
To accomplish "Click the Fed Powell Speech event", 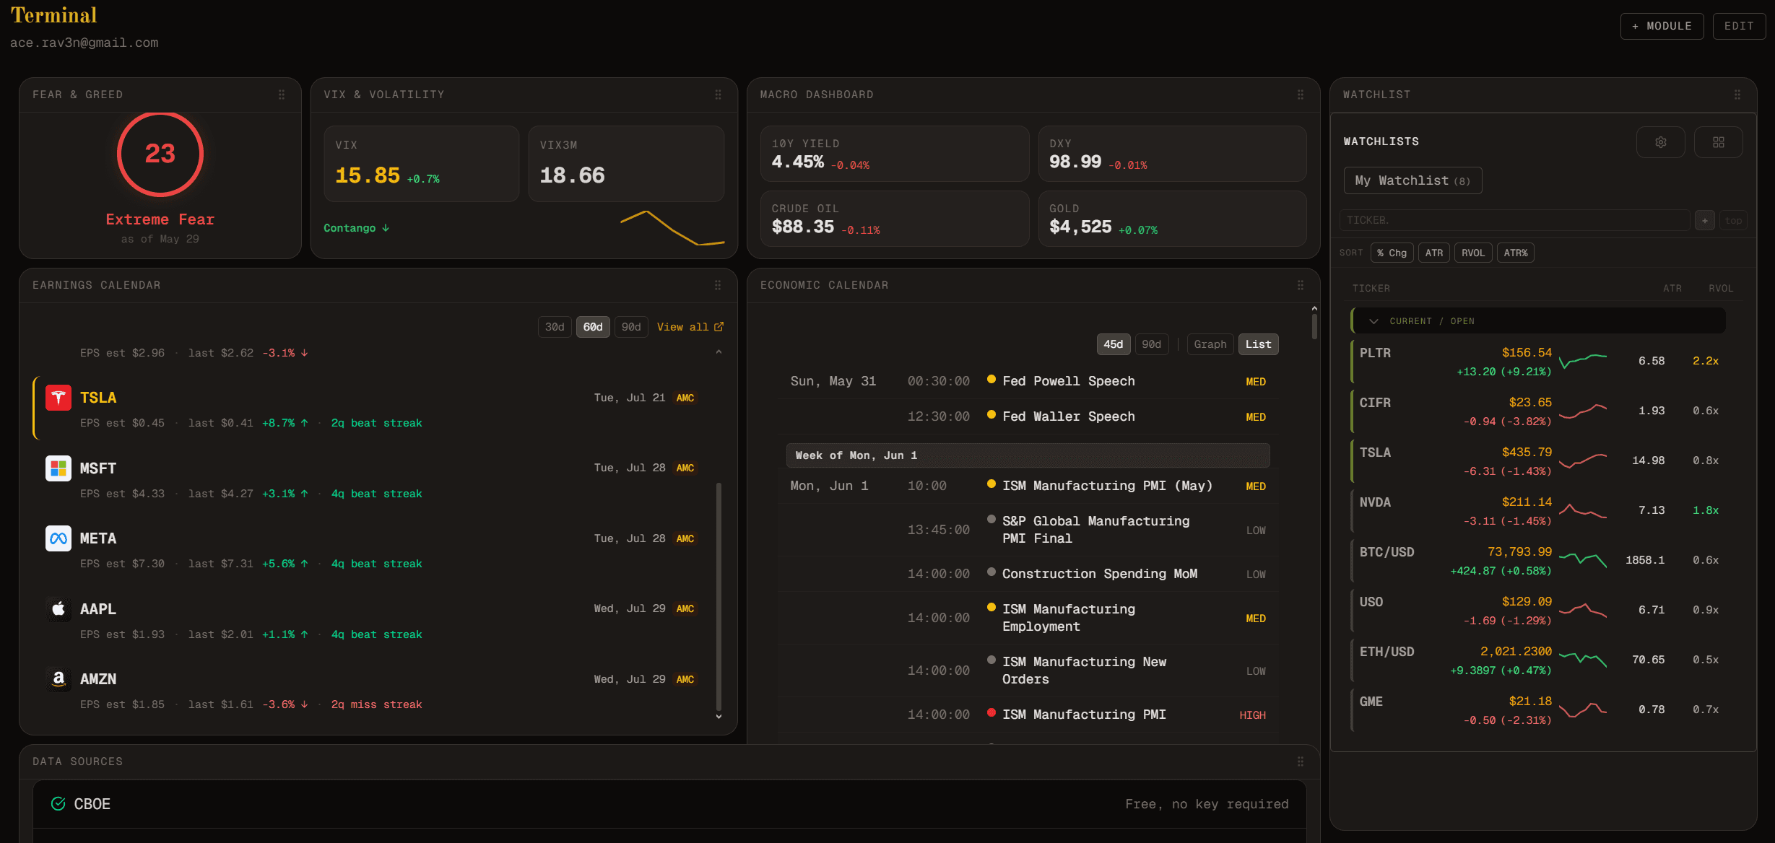I will click(x=1028, y=381).
